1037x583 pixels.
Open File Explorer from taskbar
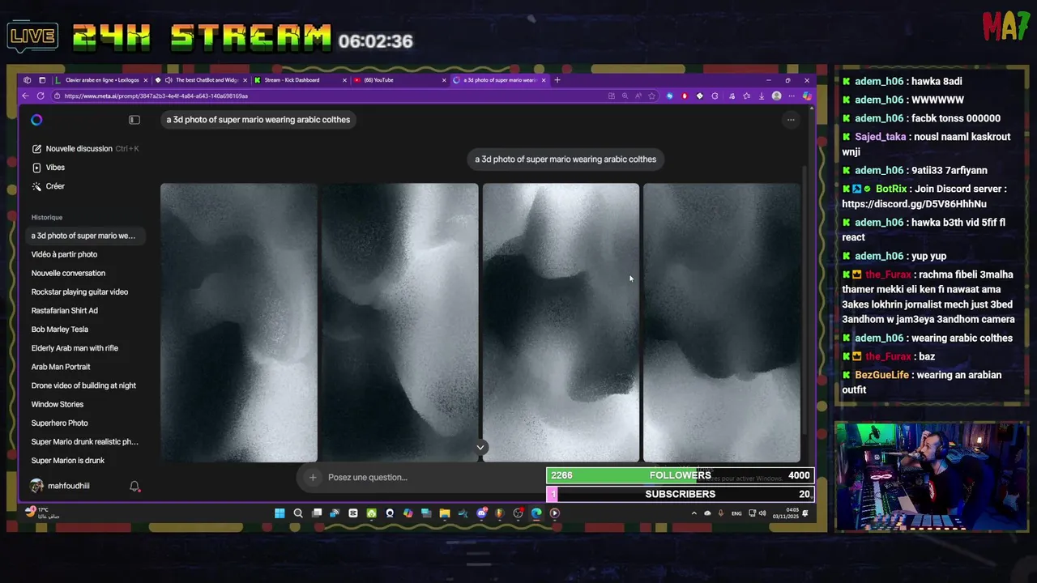(445, 513)
